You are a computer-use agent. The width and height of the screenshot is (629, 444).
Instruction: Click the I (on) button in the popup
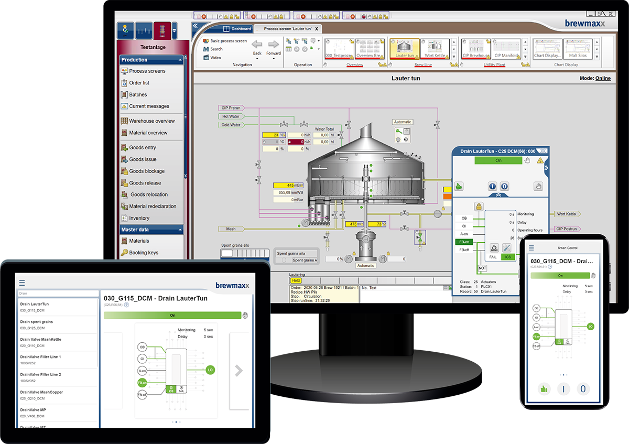click(x=493, y=186)
